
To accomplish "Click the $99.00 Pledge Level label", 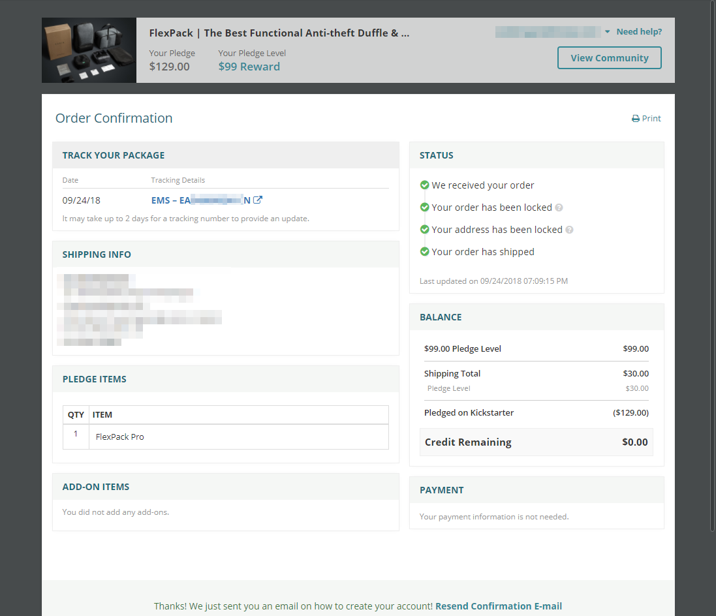I will [463, 349].
